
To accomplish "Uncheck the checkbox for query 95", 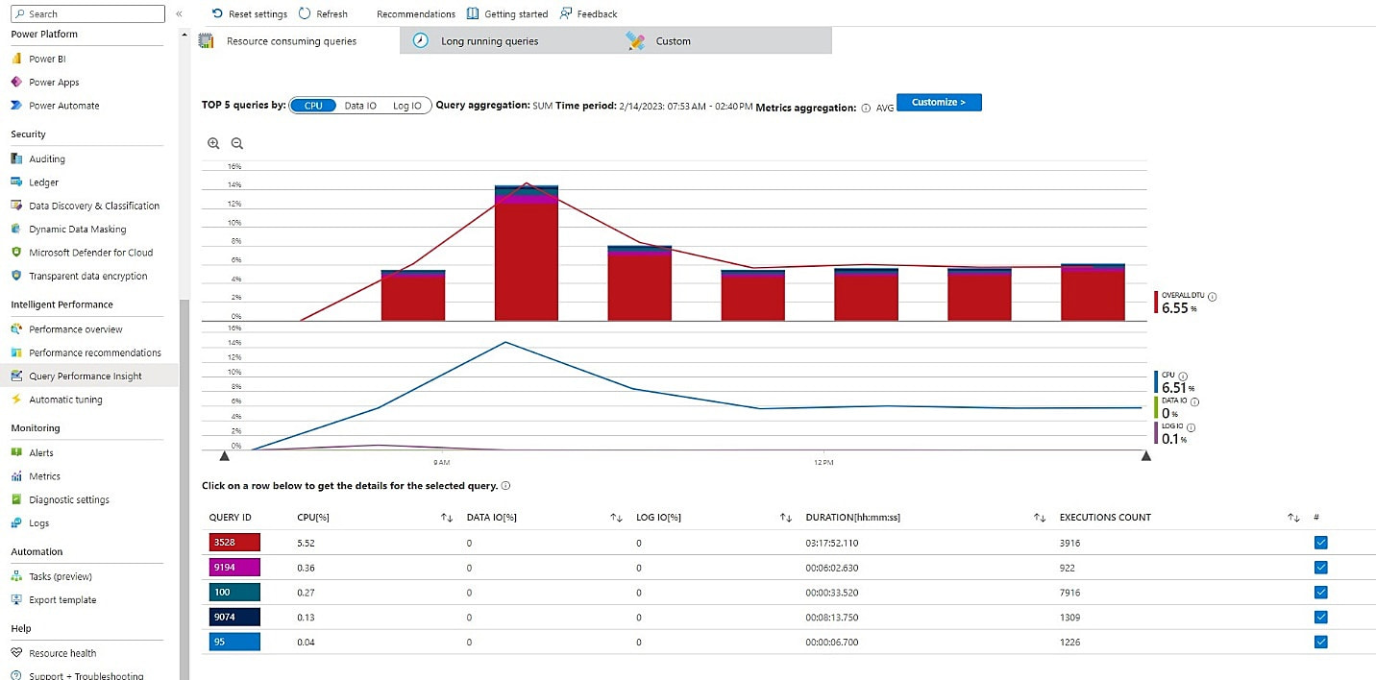I will click(x=1321, y=642).
